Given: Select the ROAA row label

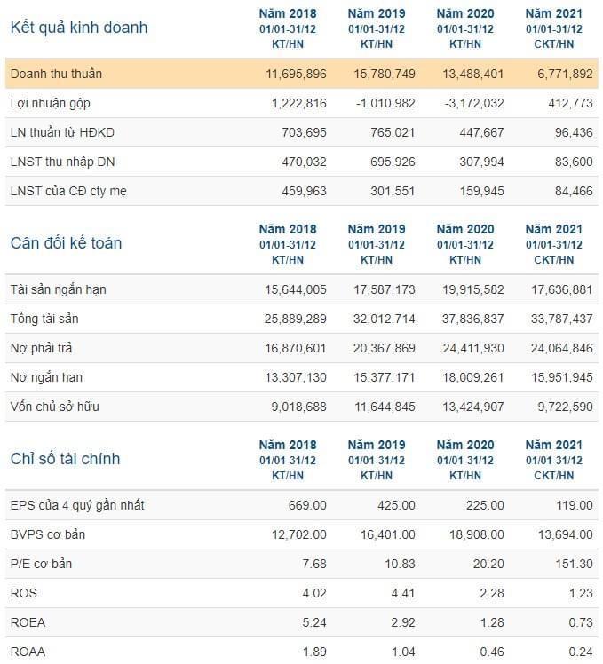Looking at the screenshot, I should [28, 652].
